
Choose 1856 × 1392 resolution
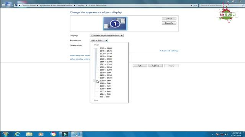(x=106, y=62)
